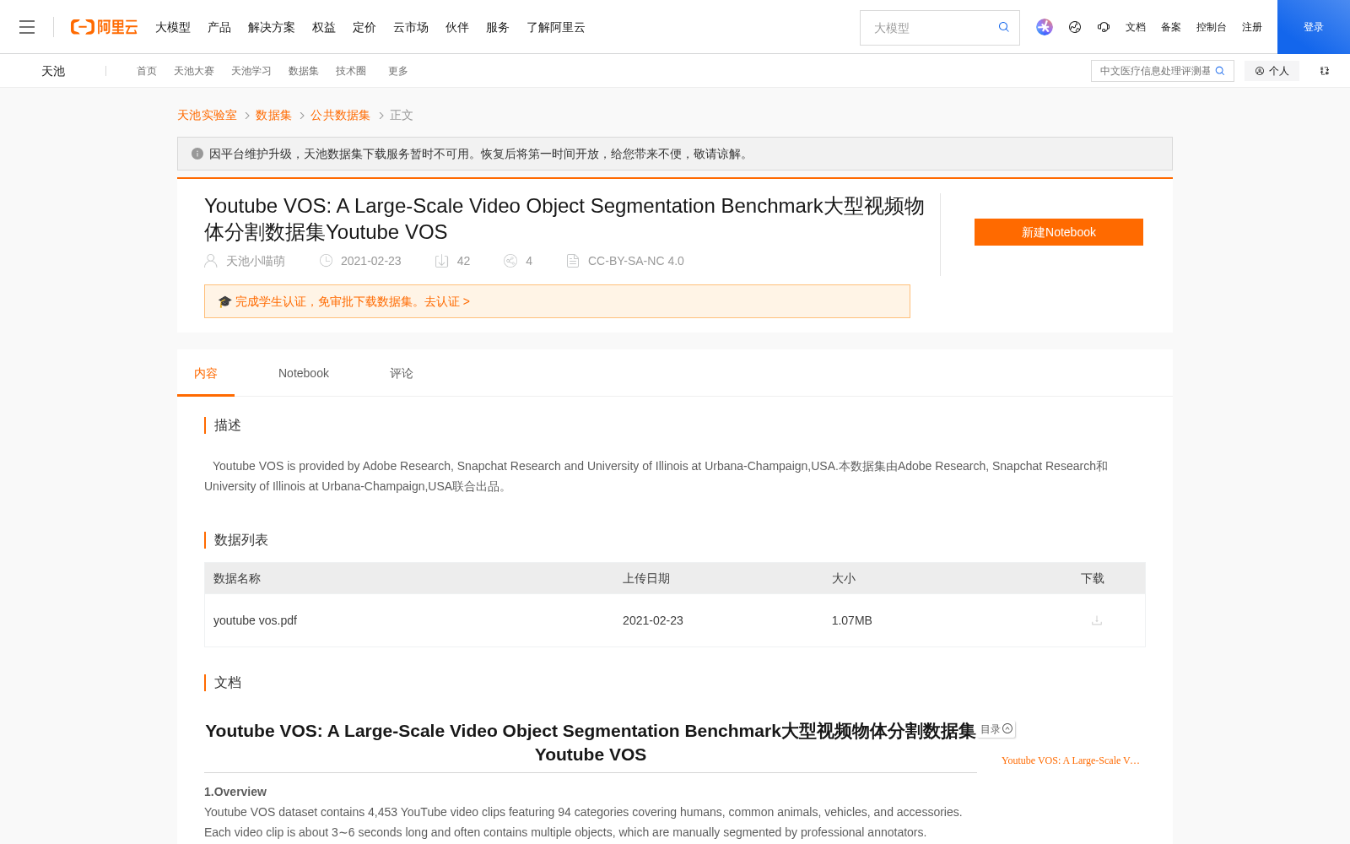Click the 去认证 student verification link
1350x844 pixels.
(447, 301)
